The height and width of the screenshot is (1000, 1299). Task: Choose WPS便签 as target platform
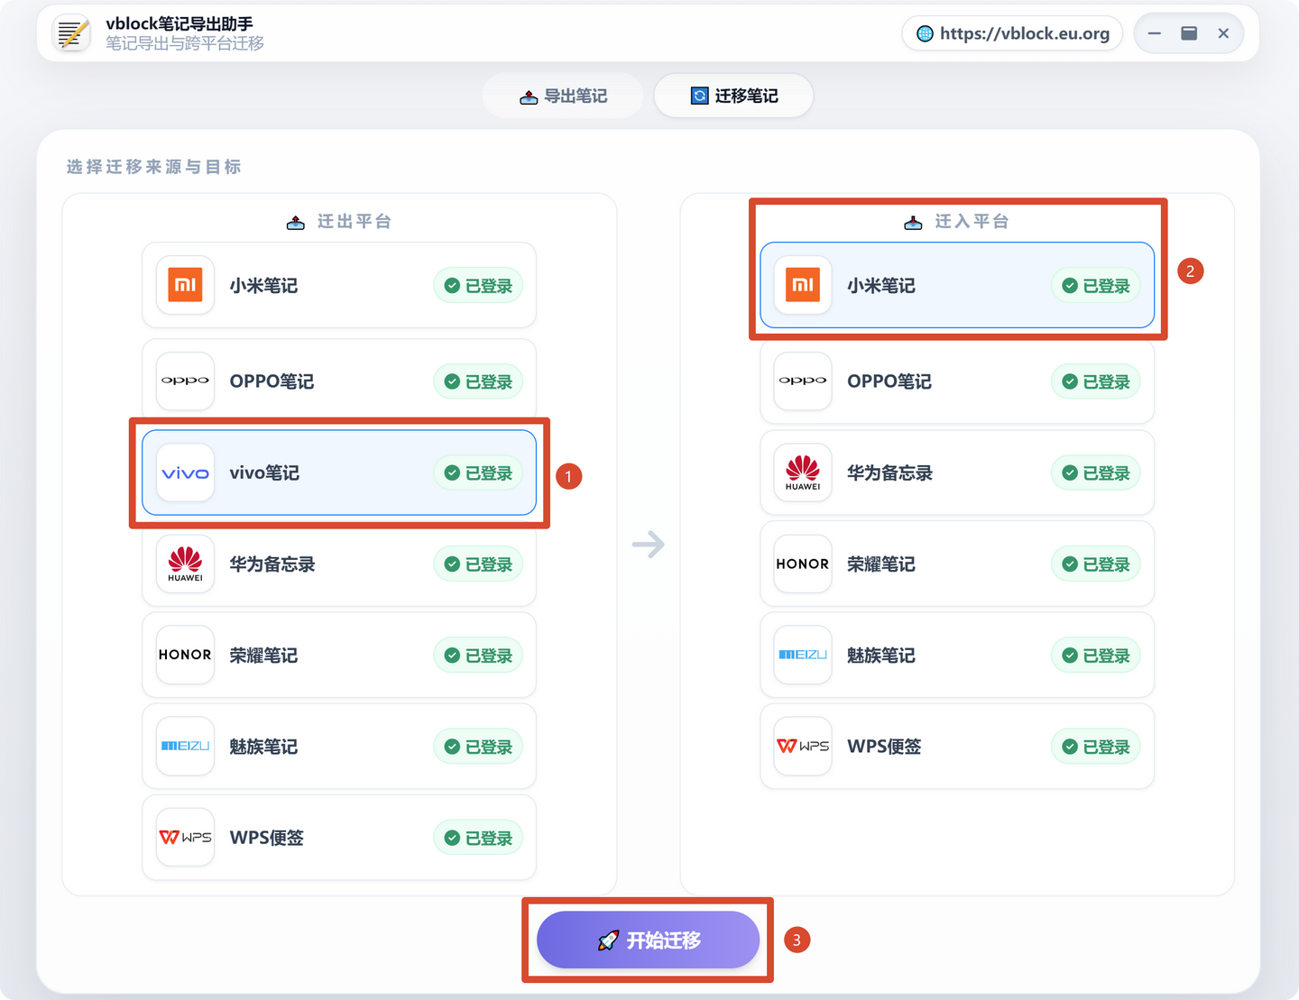coord(957,746)
